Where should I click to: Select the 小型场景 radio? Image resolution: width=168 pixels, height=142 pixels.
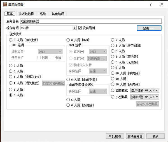point(119,97)
